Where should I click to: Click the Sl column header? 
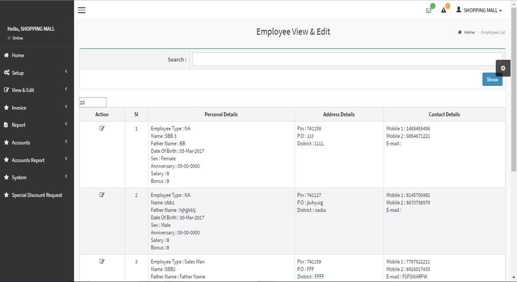click(x=136, y=114)
